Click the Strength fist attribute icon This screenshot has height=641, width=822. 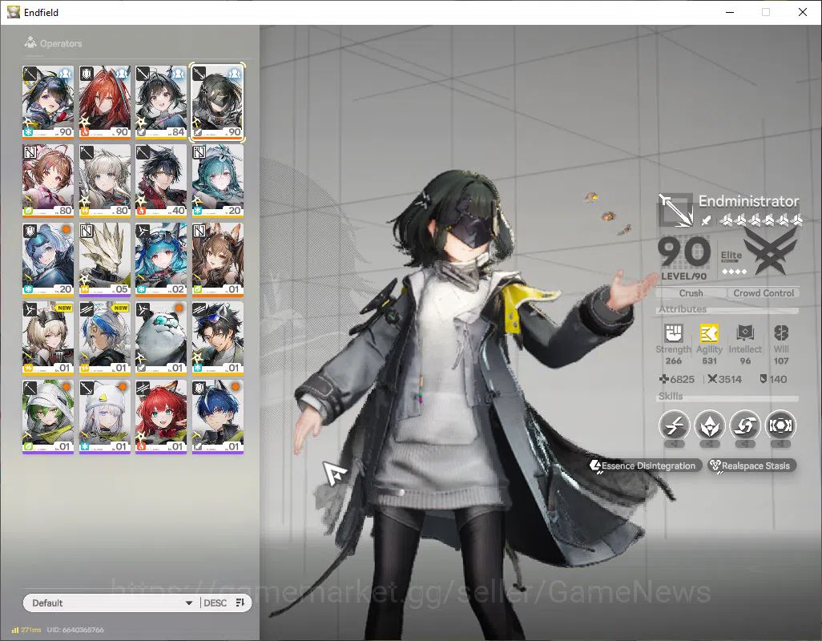pyautogui.click(x=674, y=333)
